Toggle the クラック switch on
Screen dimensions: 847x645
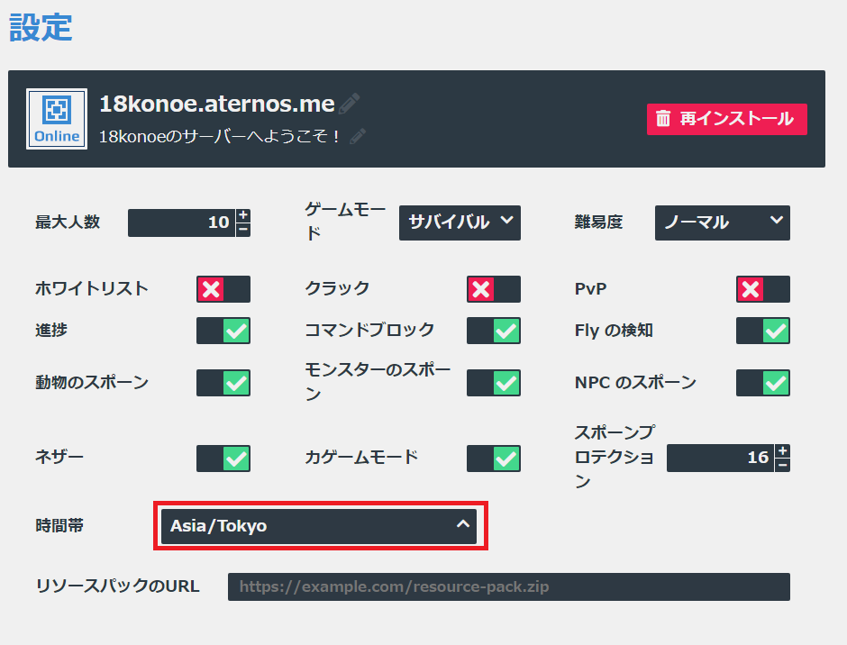tap(494, 289)
